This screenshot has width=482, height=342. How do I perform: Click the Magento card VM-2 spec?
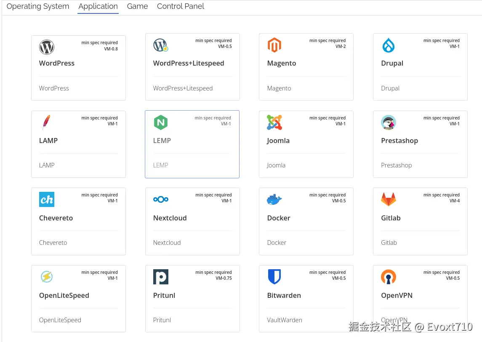(341, 46)
